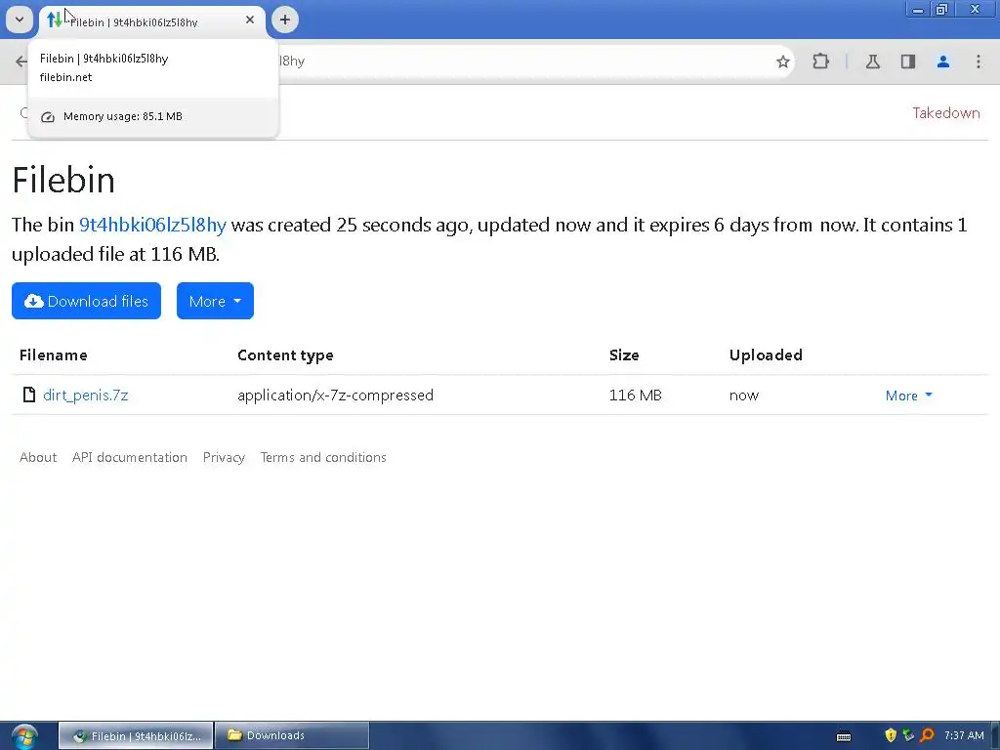1000x750 pixels.
Task: Open the Extensions puzzle icon
Action: pos(820,62)
